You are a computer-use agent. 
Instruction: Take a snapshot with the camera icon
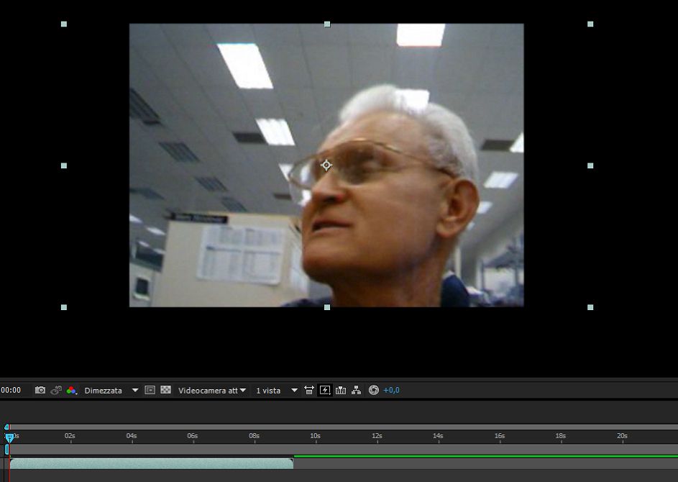pos(40,390)
